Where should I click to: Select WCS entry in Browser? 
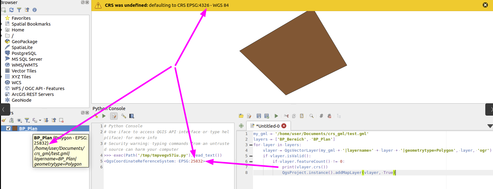[16, 83]
